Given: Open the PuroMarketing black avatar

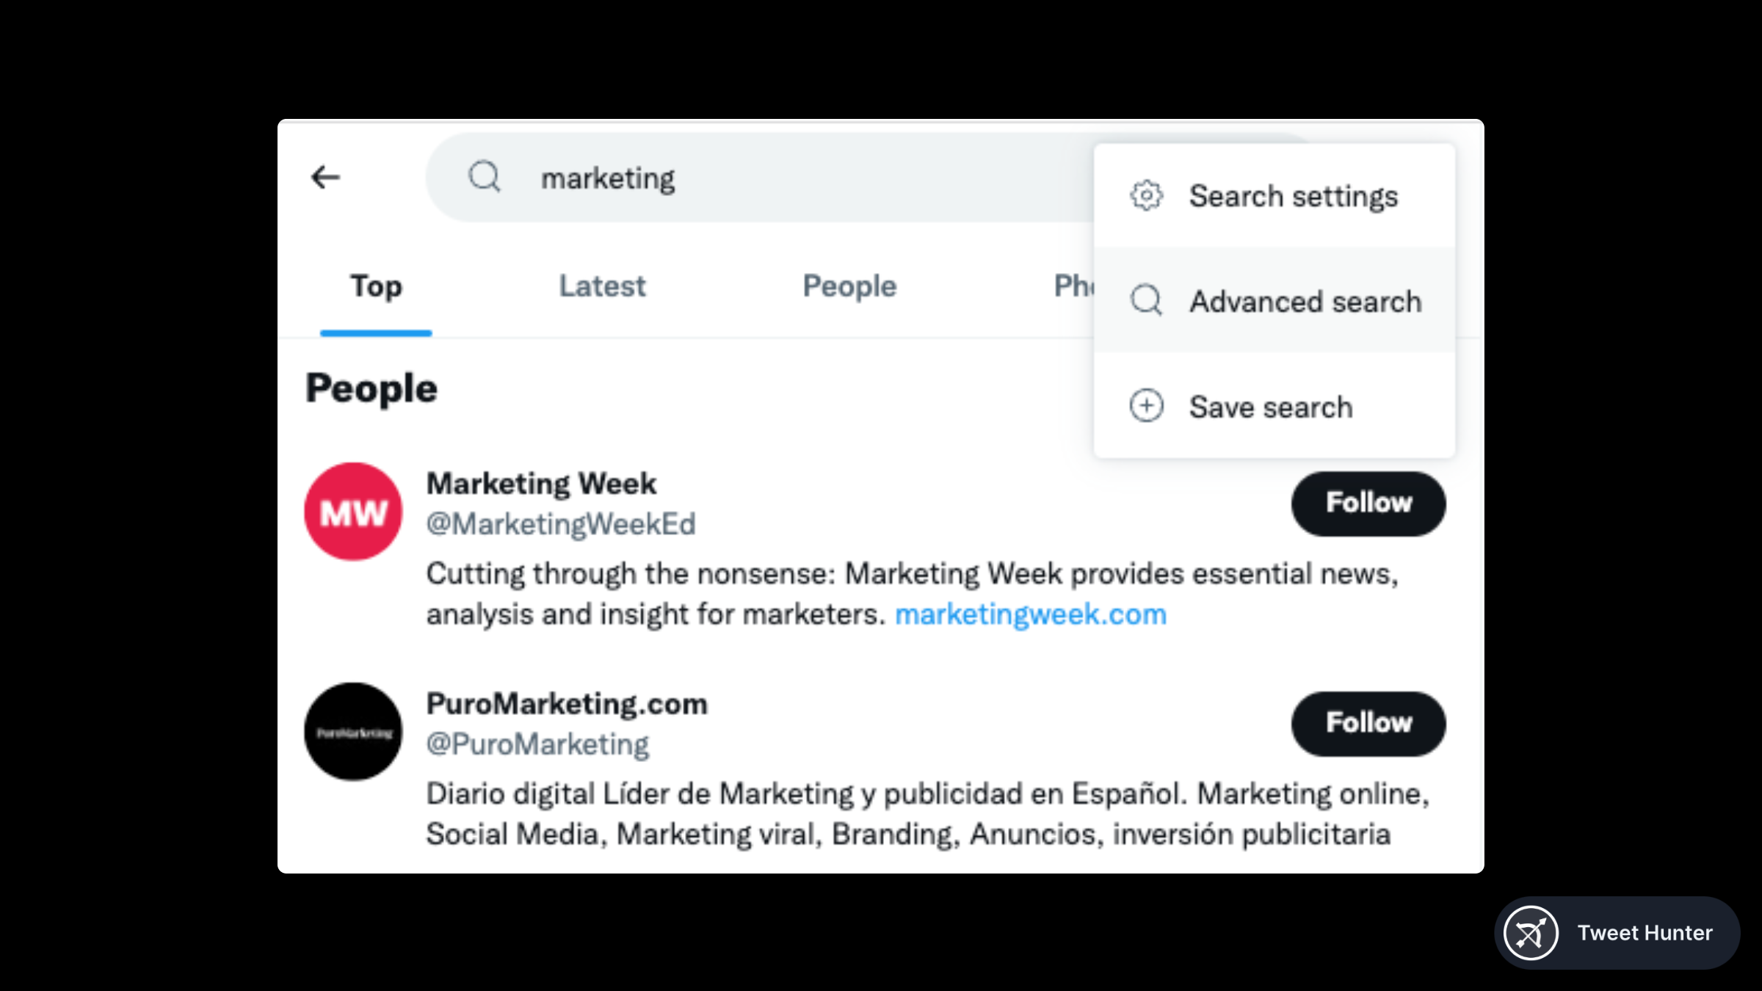Looking at the screenshot, I should point(353,732).
